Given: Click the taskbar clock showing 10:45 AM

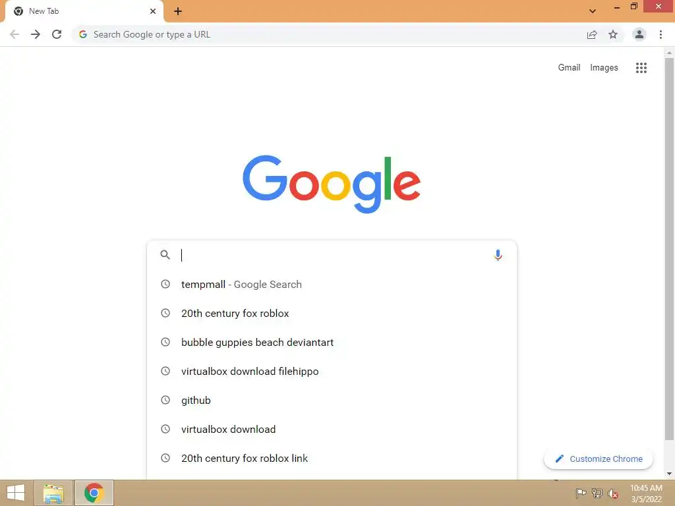Looking at the screenshot, I should [646, 493].
